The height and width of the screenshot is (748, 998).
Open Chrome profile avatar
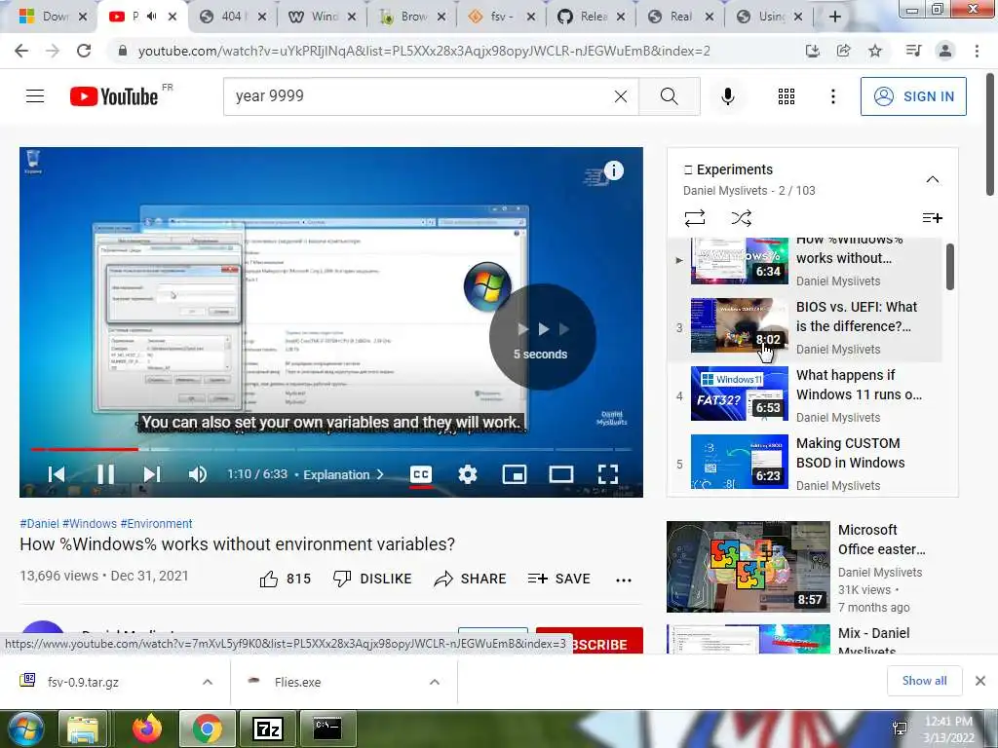945,51
